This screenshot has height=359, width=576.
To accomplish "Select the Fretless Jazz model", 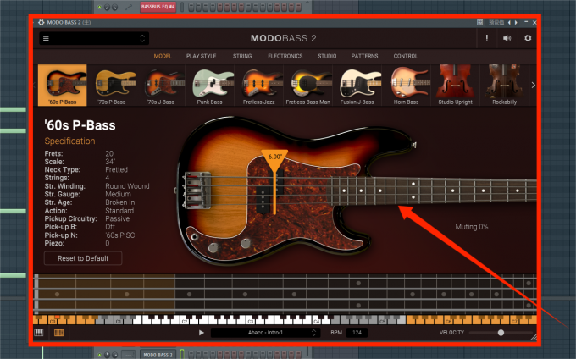I will [263, 86].
